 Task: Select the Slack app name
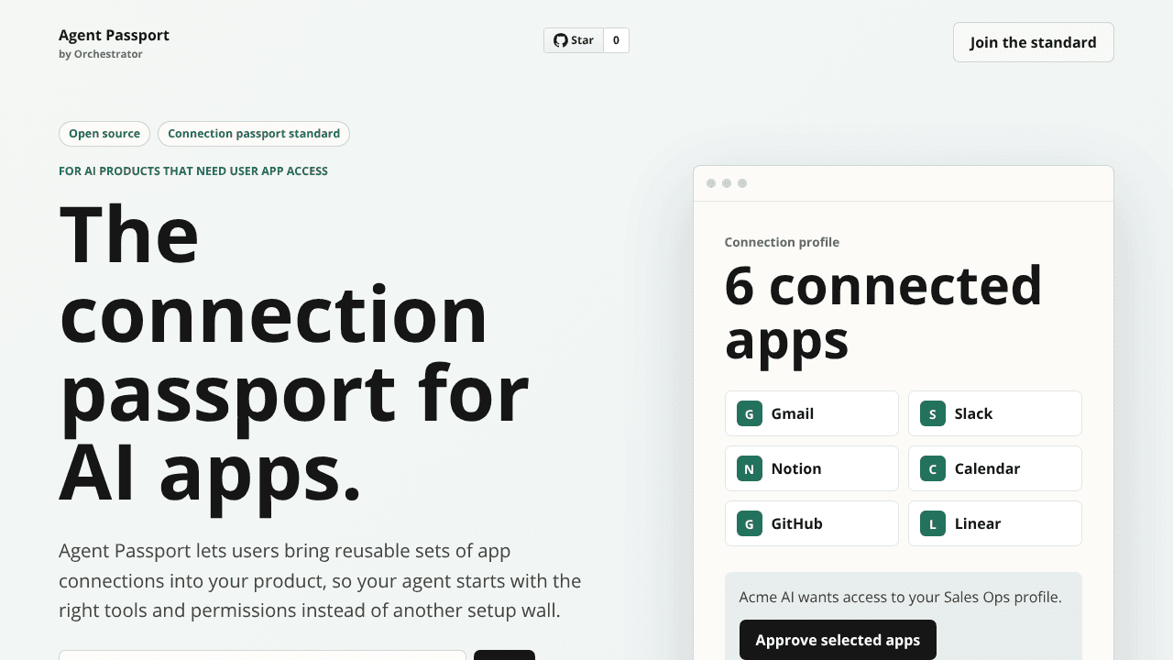[973, 413]
